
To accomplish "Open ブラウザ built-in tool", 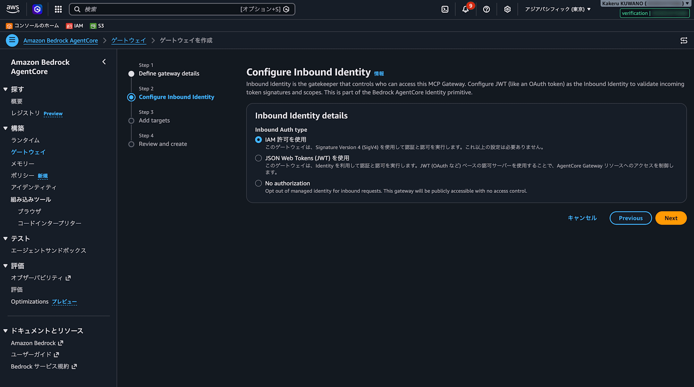I will tap(29, 211).
